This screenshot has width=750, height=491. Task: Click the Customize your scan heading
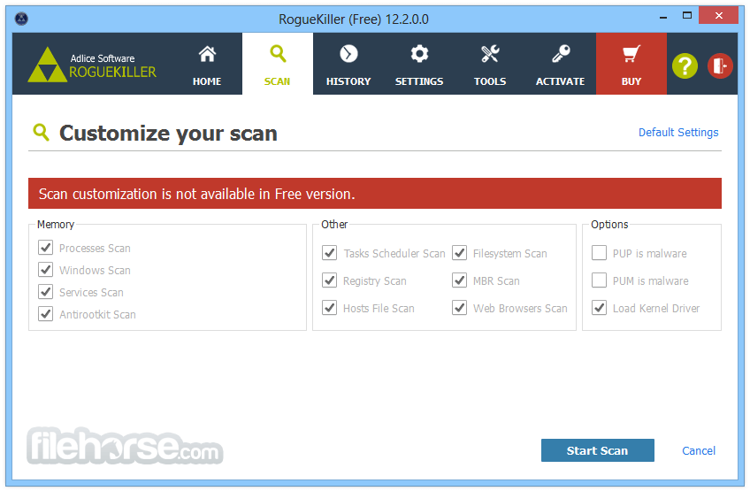pyautogui.click(x=168, y=134)
